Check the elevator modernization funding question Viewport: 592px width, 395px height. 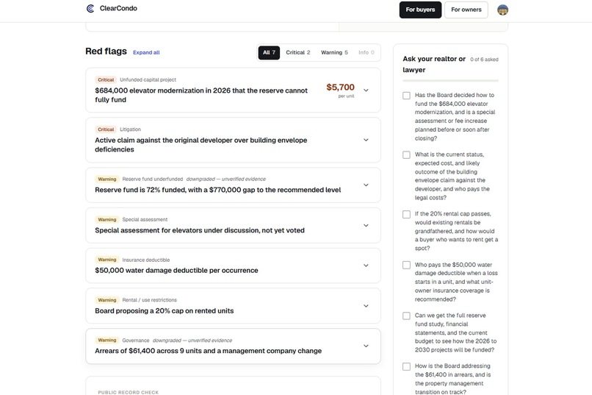(x=406, y=96)
